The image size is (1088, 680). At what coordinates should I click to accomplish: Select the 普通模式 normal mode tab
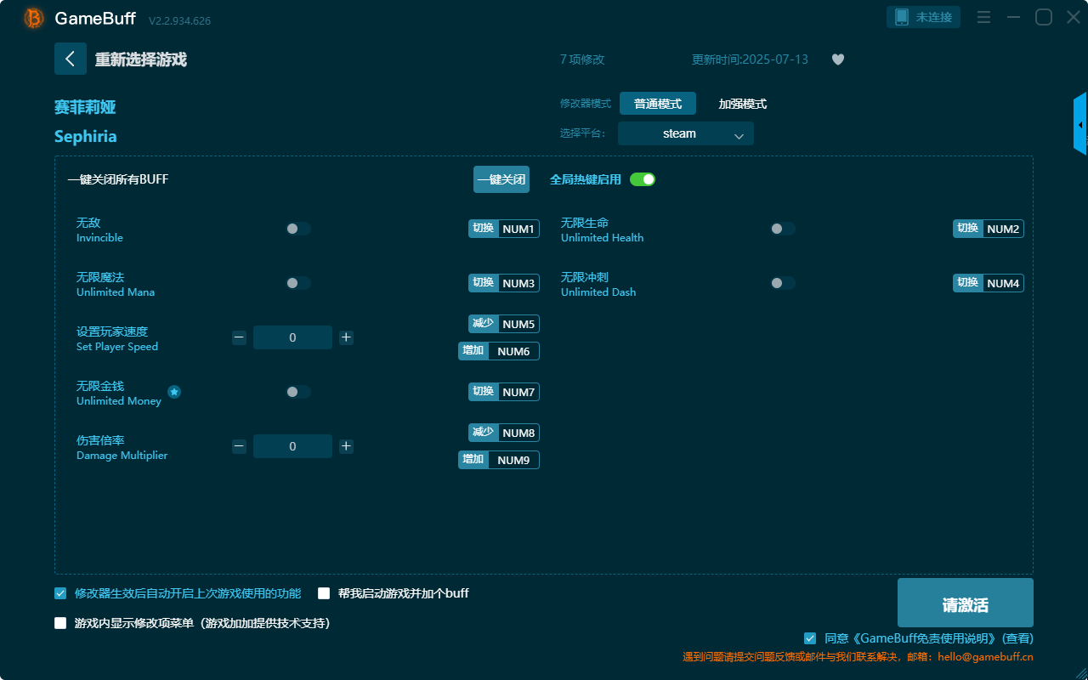pyautogui.click(x=658, y=104)
